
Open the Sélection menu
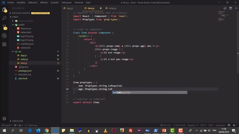(32, 3)
